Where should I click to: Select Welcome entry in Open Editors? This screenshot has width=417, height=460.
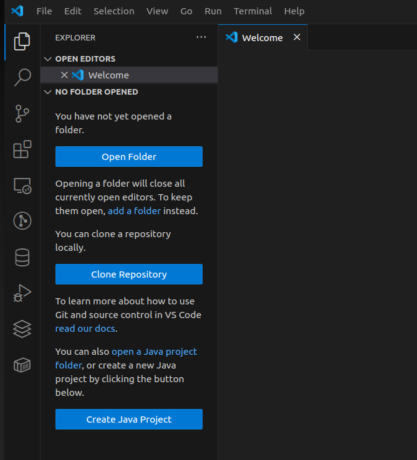pos(129,75)
